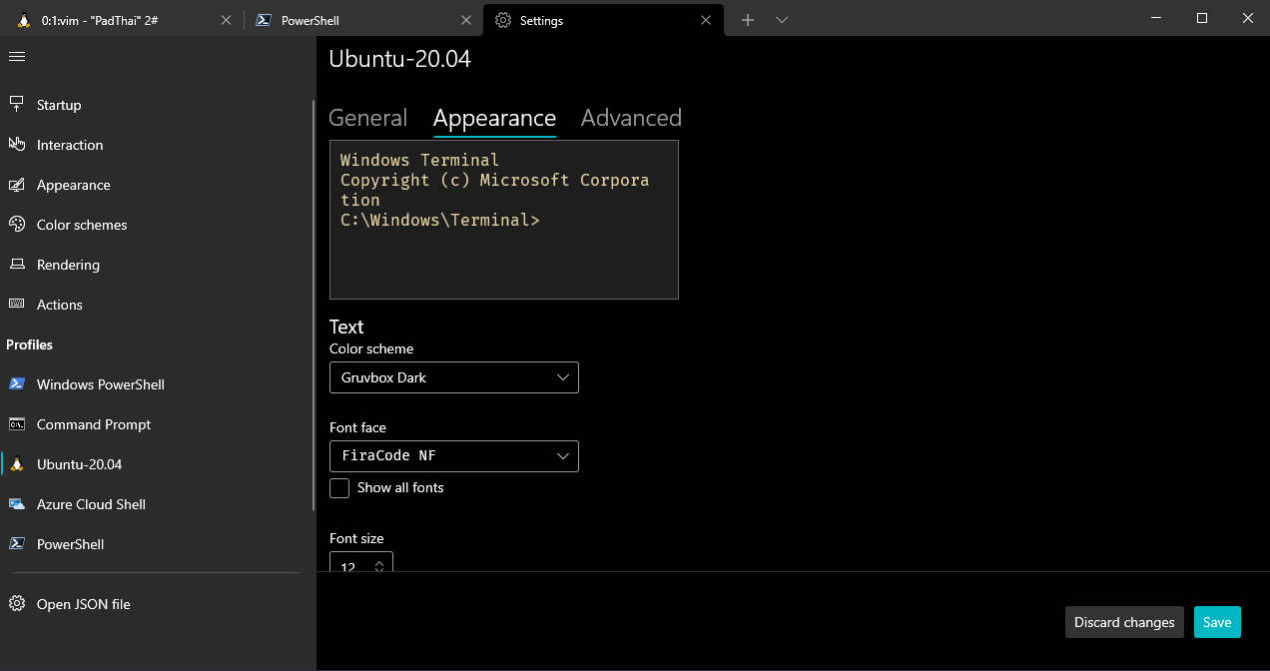
Task: Click the Ubuntu-20.04 penguin icon in sidebar
Action: [17, 464]
